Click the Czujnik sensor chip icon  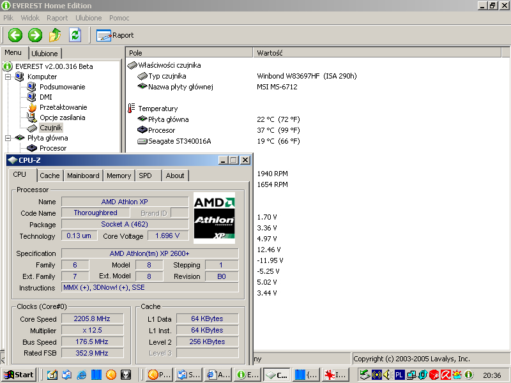[x=32, y=128]
